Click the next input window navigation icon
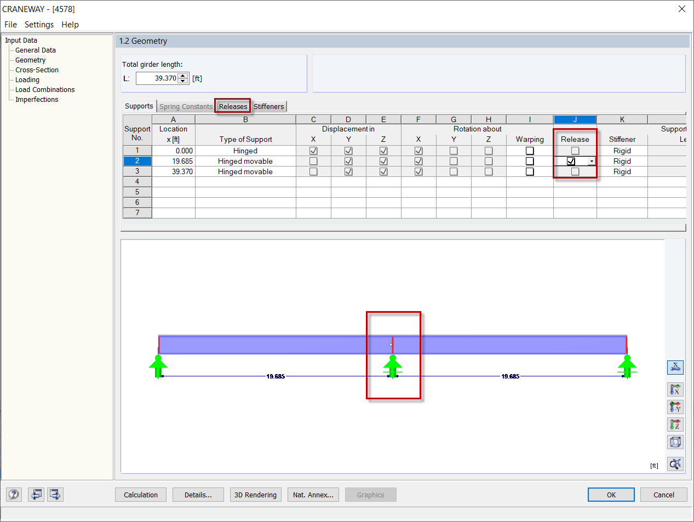The width and height of the screenshot is (694, 522). coord(55,494)
